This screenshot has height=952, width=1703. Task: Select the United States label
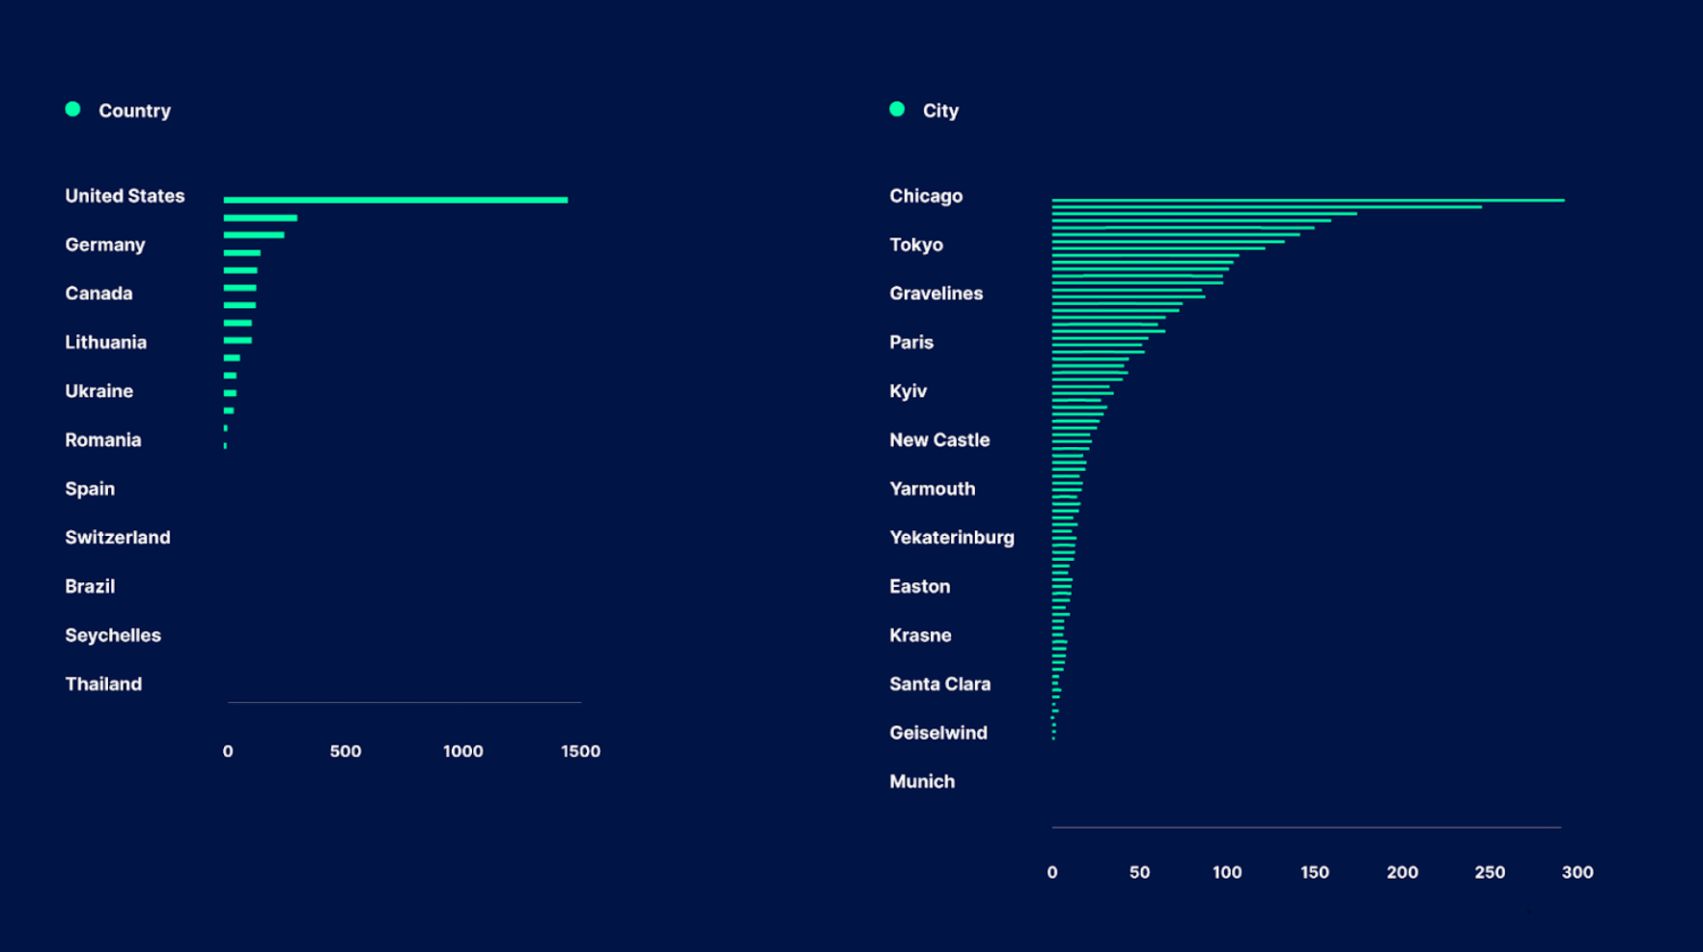[125, 196]
